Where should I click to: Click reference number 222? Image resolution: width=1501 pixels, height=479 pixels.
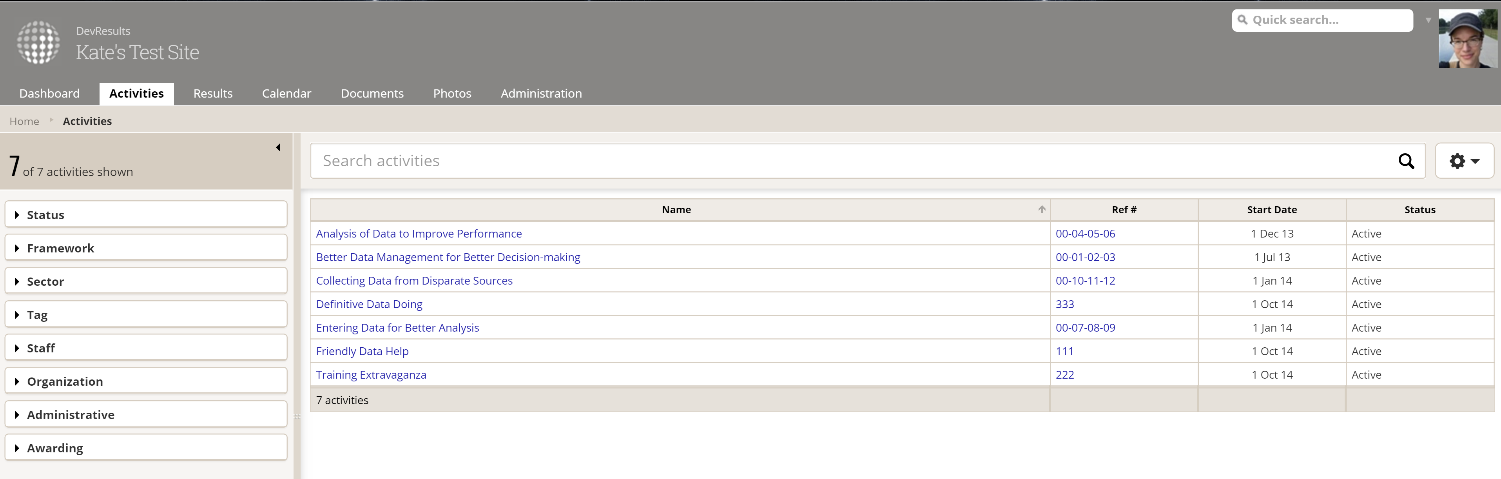tap(1064, 375)
